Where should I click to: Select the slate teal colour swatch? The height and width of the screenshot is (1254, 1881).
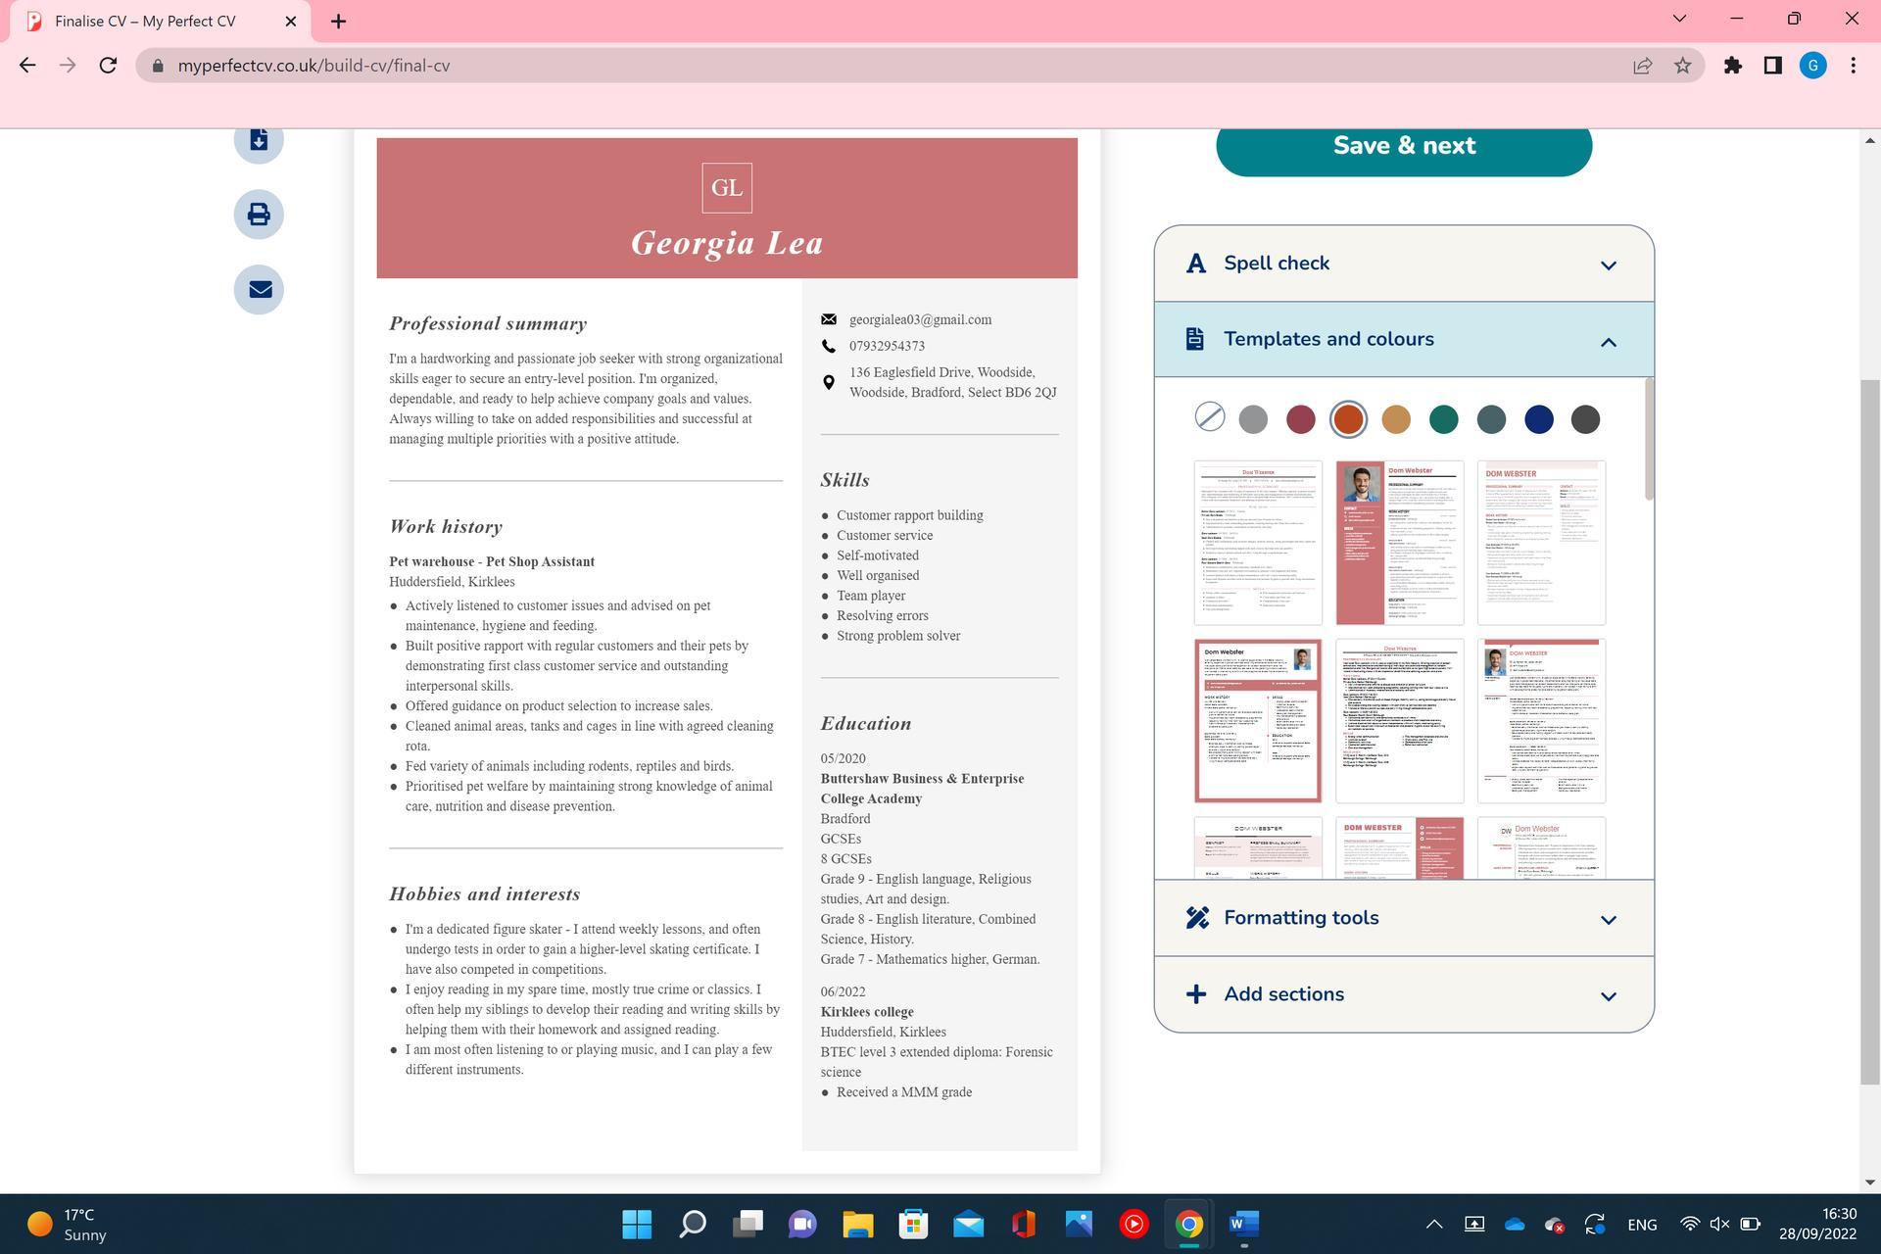[x=1491, y=419]
